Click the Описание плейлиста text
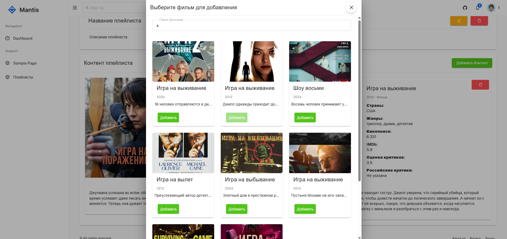Screen dimensions: 507x239 coord(108,37)
